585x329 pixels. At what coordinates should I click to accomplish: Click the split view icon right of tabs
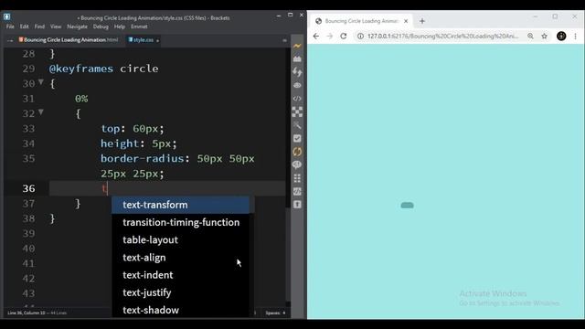tap(284, 40)
